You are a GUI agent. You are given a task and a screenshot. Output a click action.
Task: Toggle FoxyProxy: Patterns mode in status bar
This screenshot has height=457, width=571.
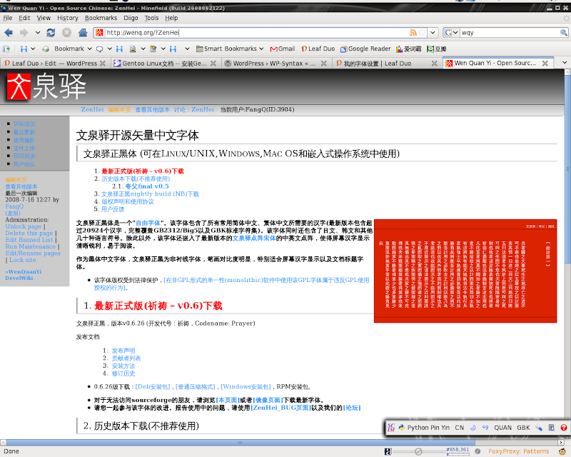(519, 451)
